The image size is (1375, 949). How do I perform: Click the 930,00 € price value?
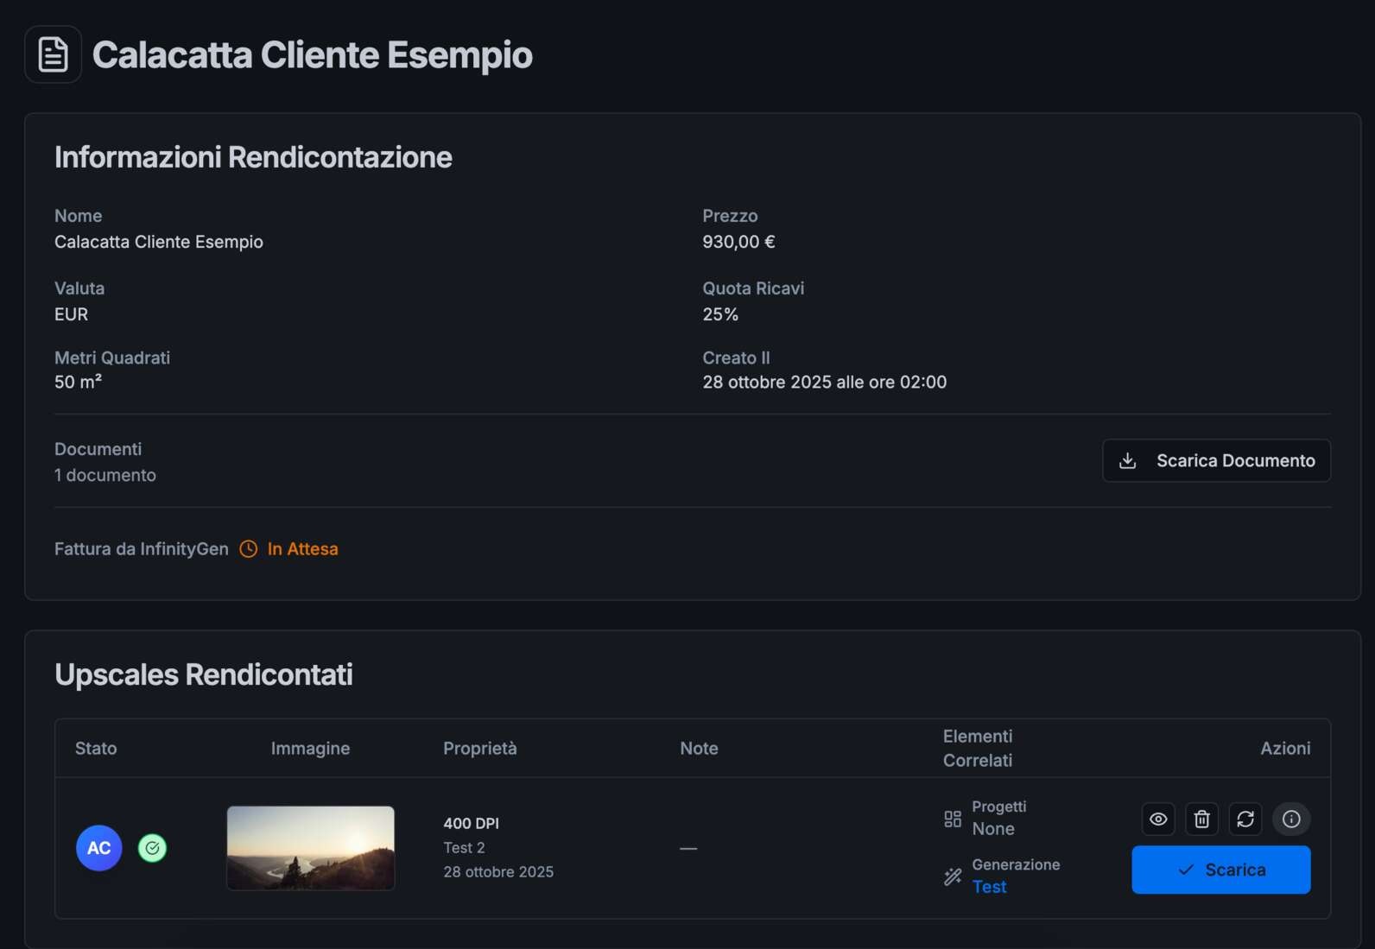click(x=738, y=242)
